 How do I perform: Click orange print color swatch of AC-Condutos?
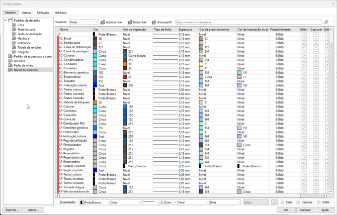(125, 64)
